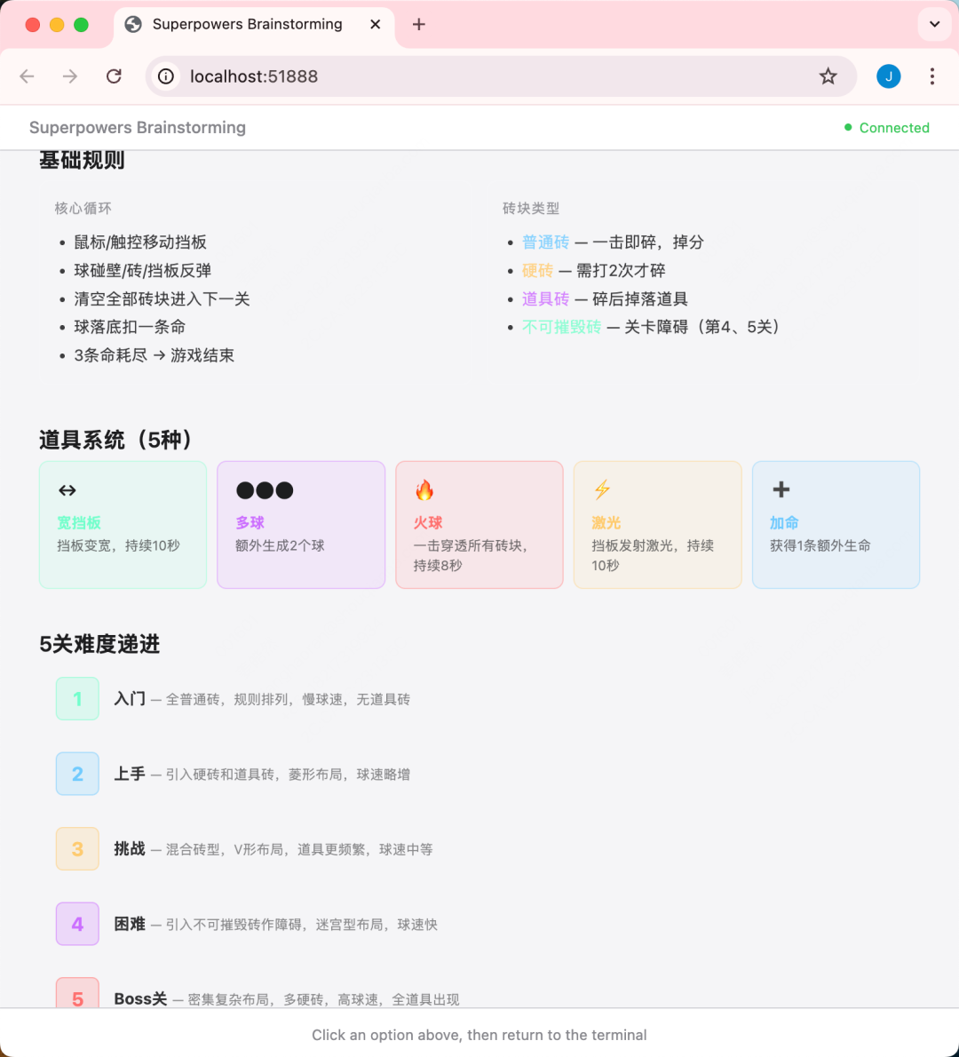Close the Superpowers Brainstorming tab

coord(376,25)
